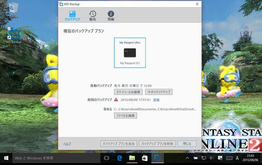Open the 詳細 details link
Viewport: 262px width, 165px height.
point(156,100)
